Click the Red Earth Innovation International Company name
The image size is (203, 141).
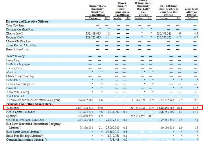[x=34, y=123]
